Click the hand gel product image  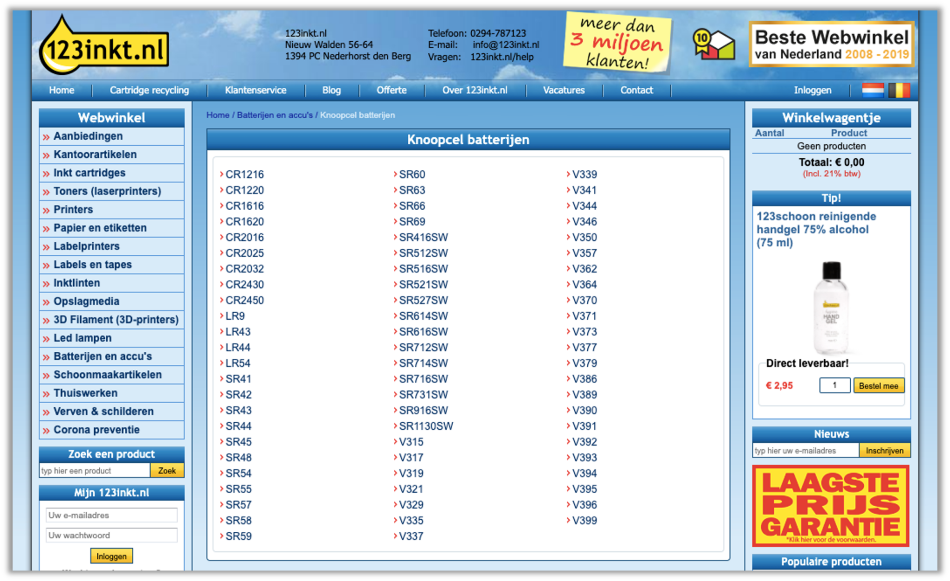pos(831,308)
